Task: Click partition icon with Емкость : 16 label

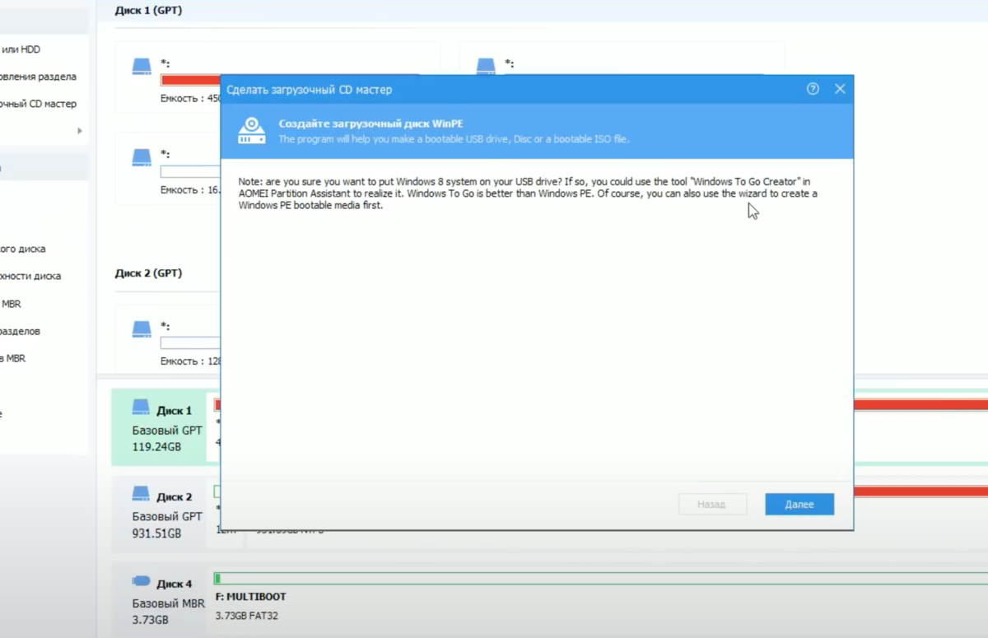Action: coord(142,156)
